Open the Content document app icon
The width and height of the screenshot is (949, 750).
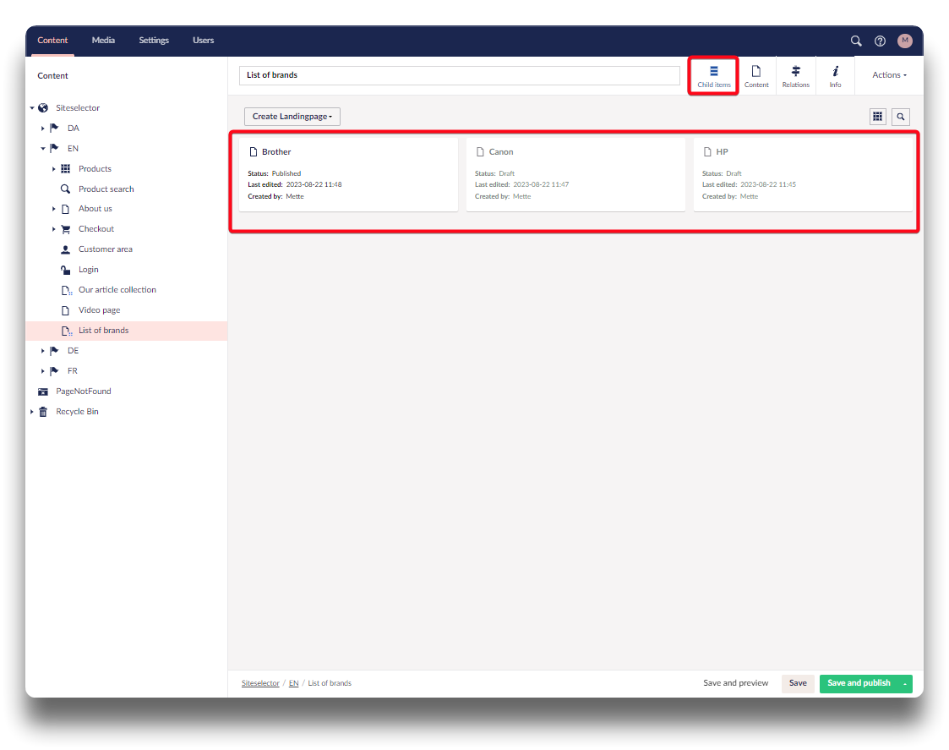pos(756,76)
